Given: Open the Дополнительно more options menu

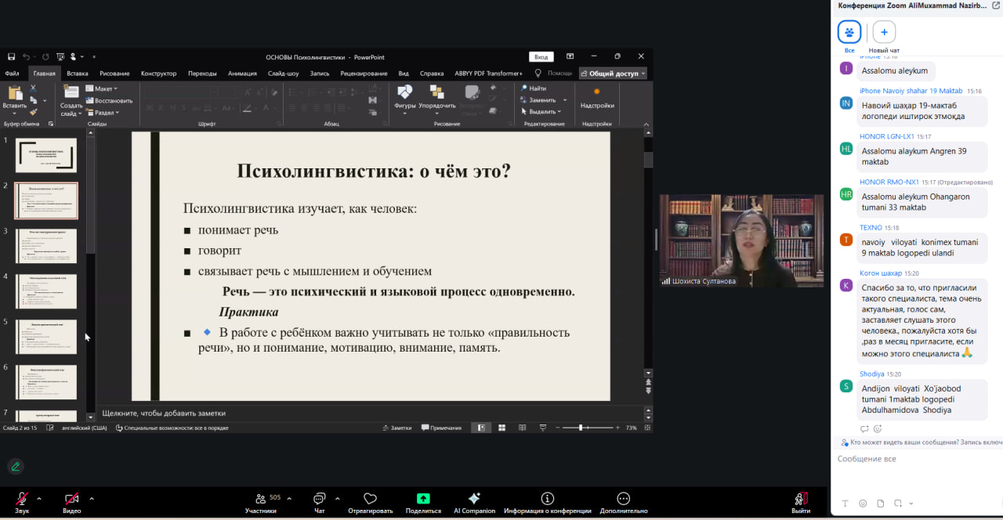Looking at the screenshot, I should [623, 499].
